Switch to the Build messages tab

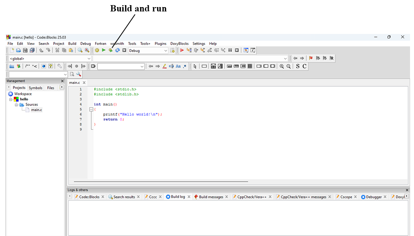coord(211,197)
